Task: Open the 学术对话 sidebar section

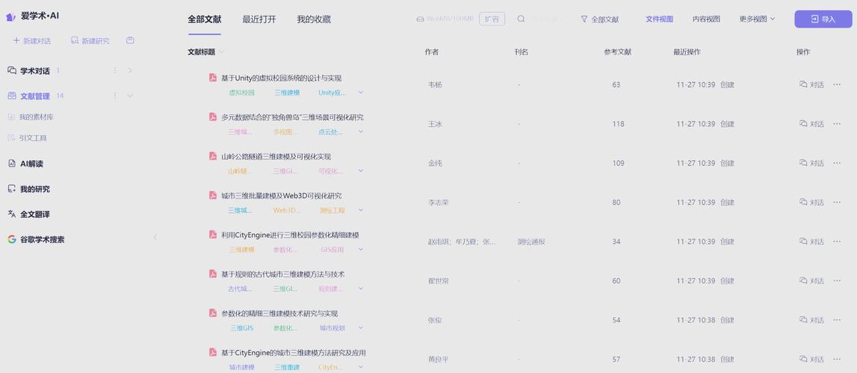Action: [35, 71]
